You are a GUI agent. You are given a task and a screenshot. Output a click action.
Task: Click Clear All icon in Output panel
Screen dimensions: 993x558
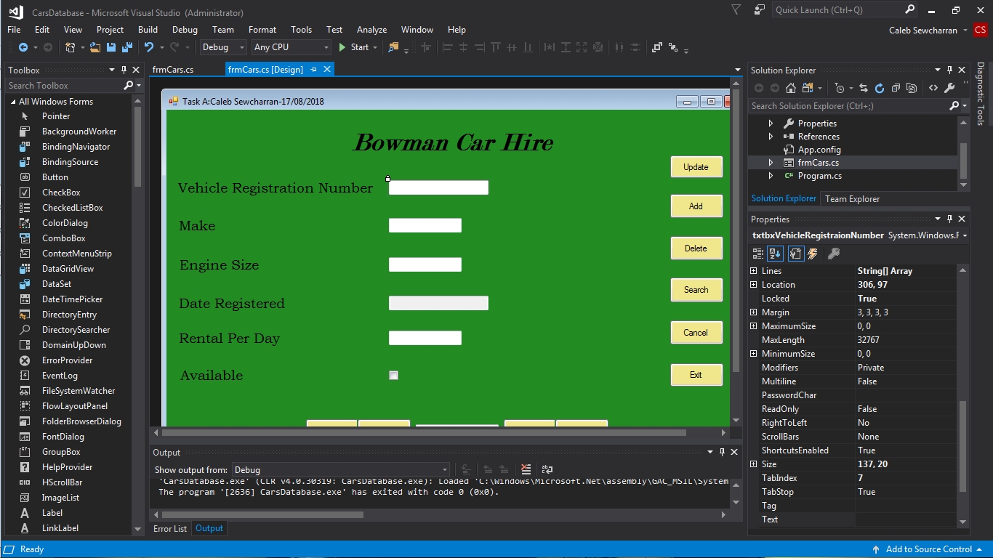[526, 469]
